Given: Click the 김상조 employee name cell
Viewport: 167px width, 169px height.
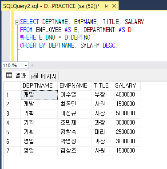Looking at the screenshot, I should (x=75, y=151).
